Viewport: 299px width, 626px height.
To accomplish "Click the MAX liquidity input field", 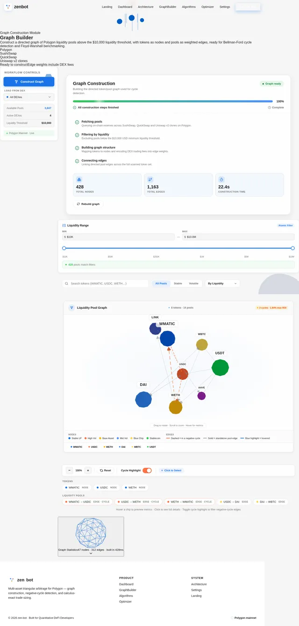I will click(x=238, y=237).
